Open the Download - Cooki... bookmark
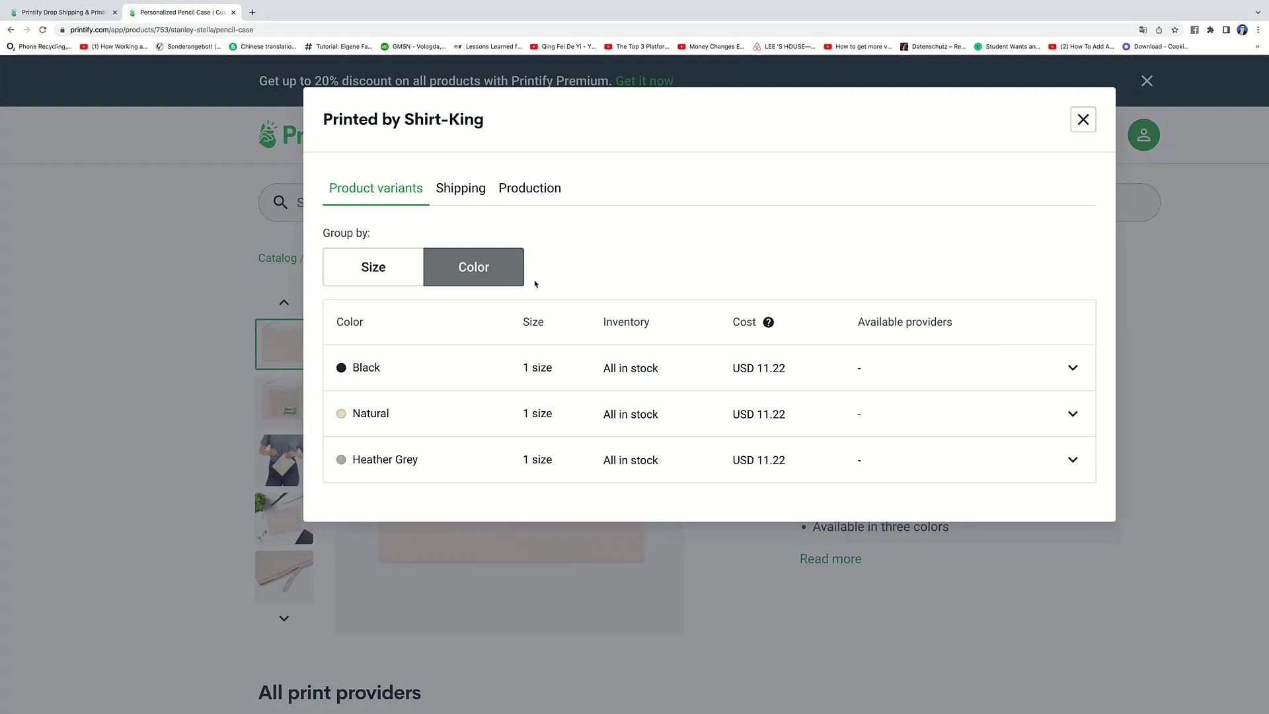The height and width of the screenshot is (714, 1269). [x=1155, y=47]
